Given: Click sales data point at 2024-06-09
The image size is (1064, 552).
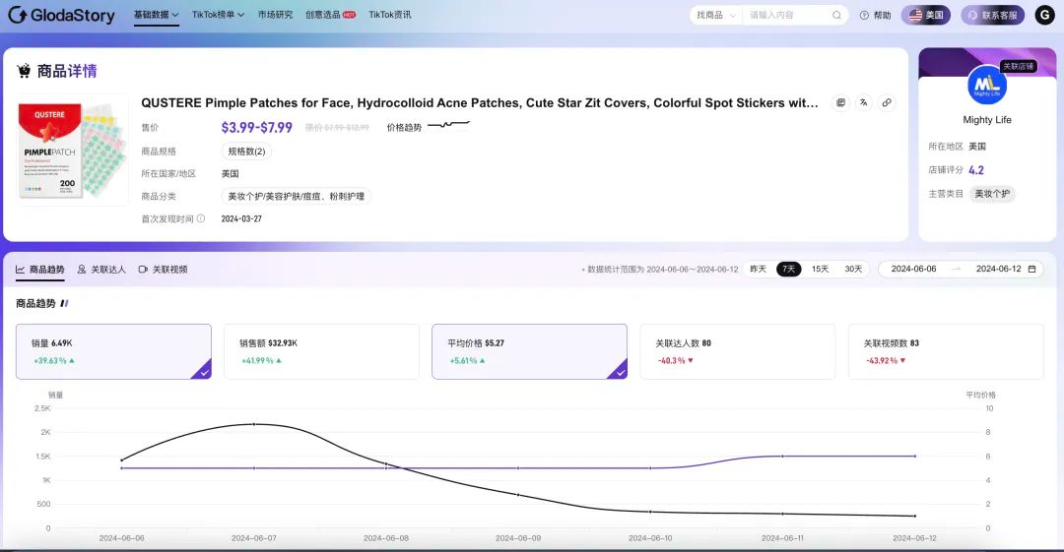Looking at the screenshot, I should (518, 495).
